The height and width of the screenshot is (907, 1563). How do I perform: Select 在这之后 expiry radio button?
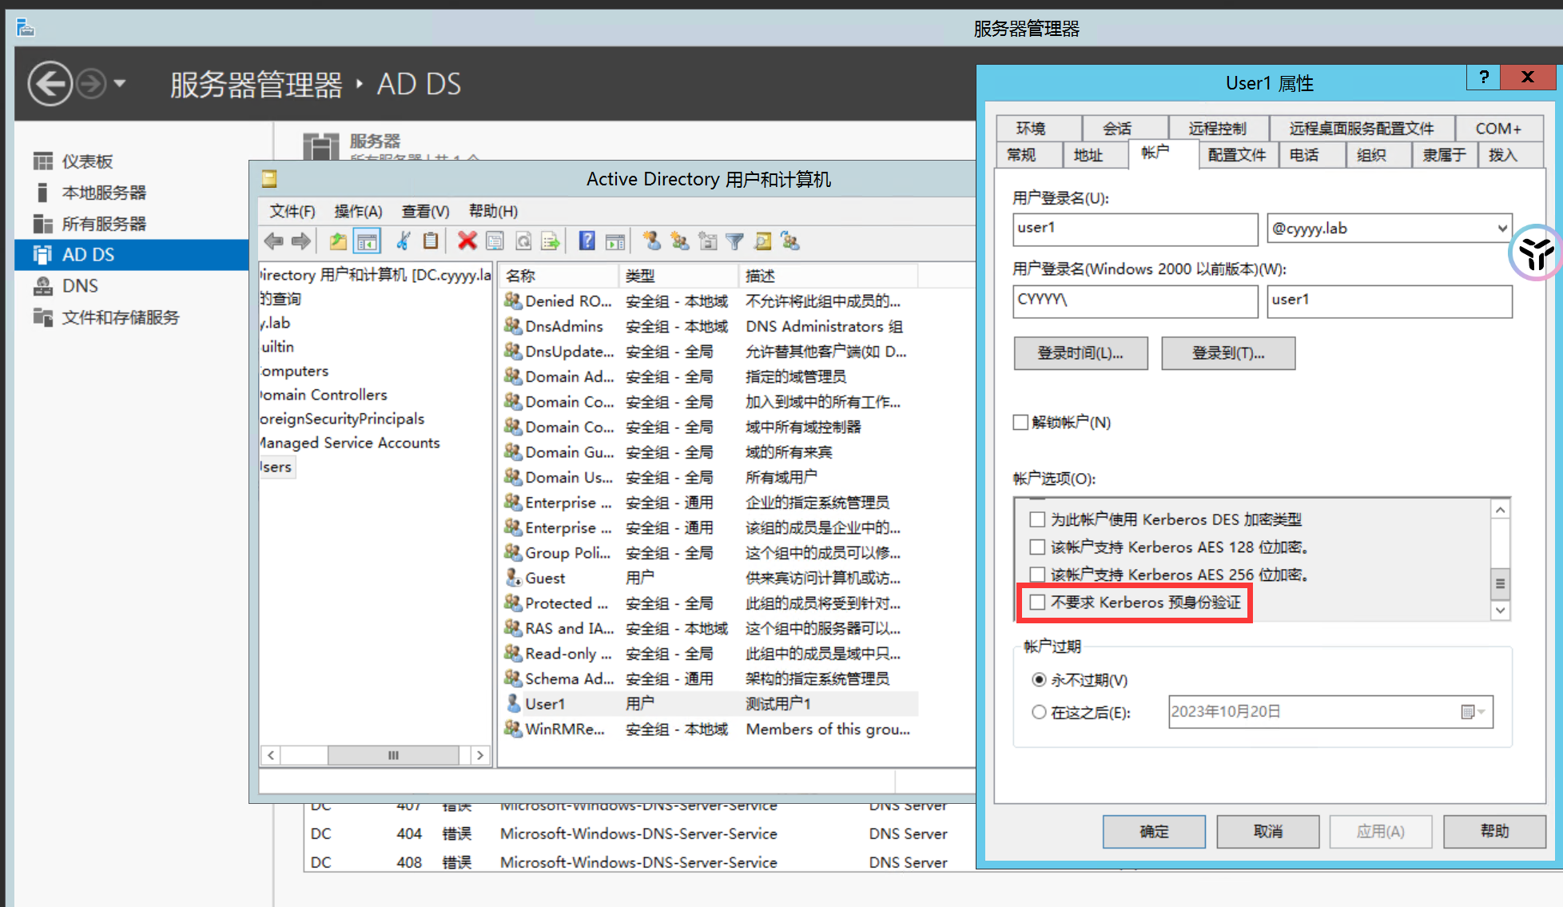tap(1039, 712)
